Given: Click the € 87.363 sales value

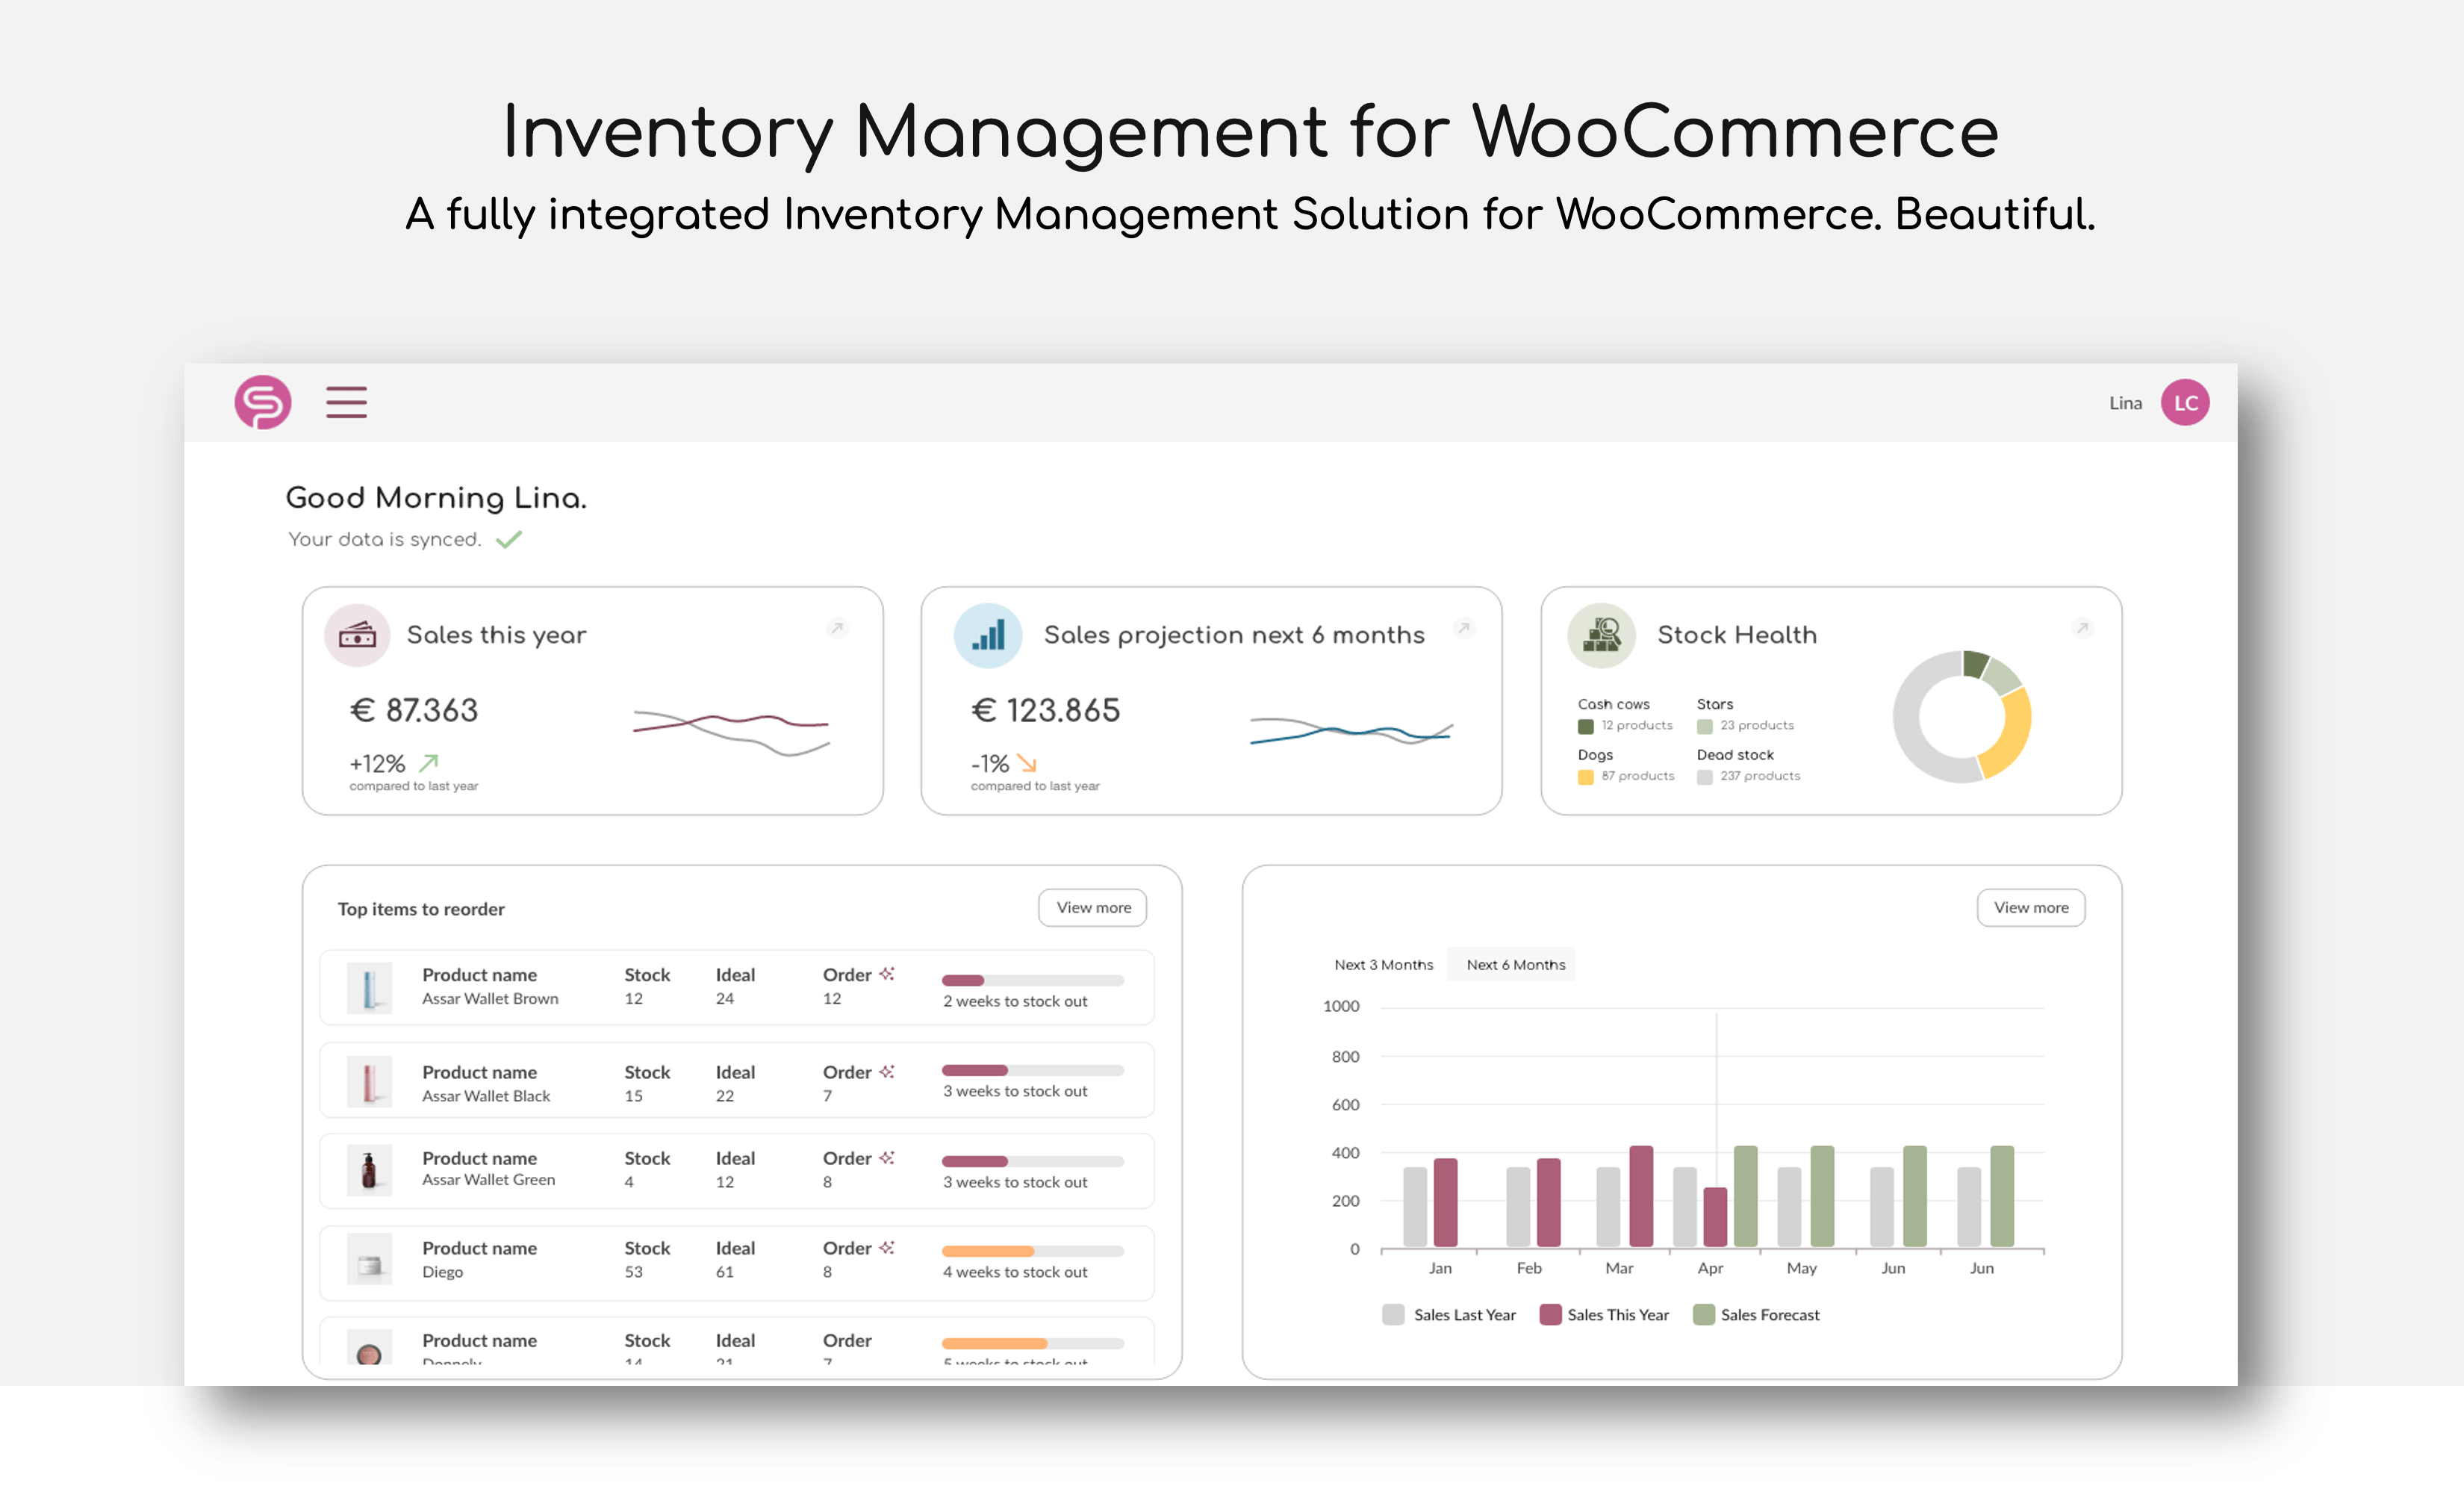Looking at the screenshot, I should 414,711.
